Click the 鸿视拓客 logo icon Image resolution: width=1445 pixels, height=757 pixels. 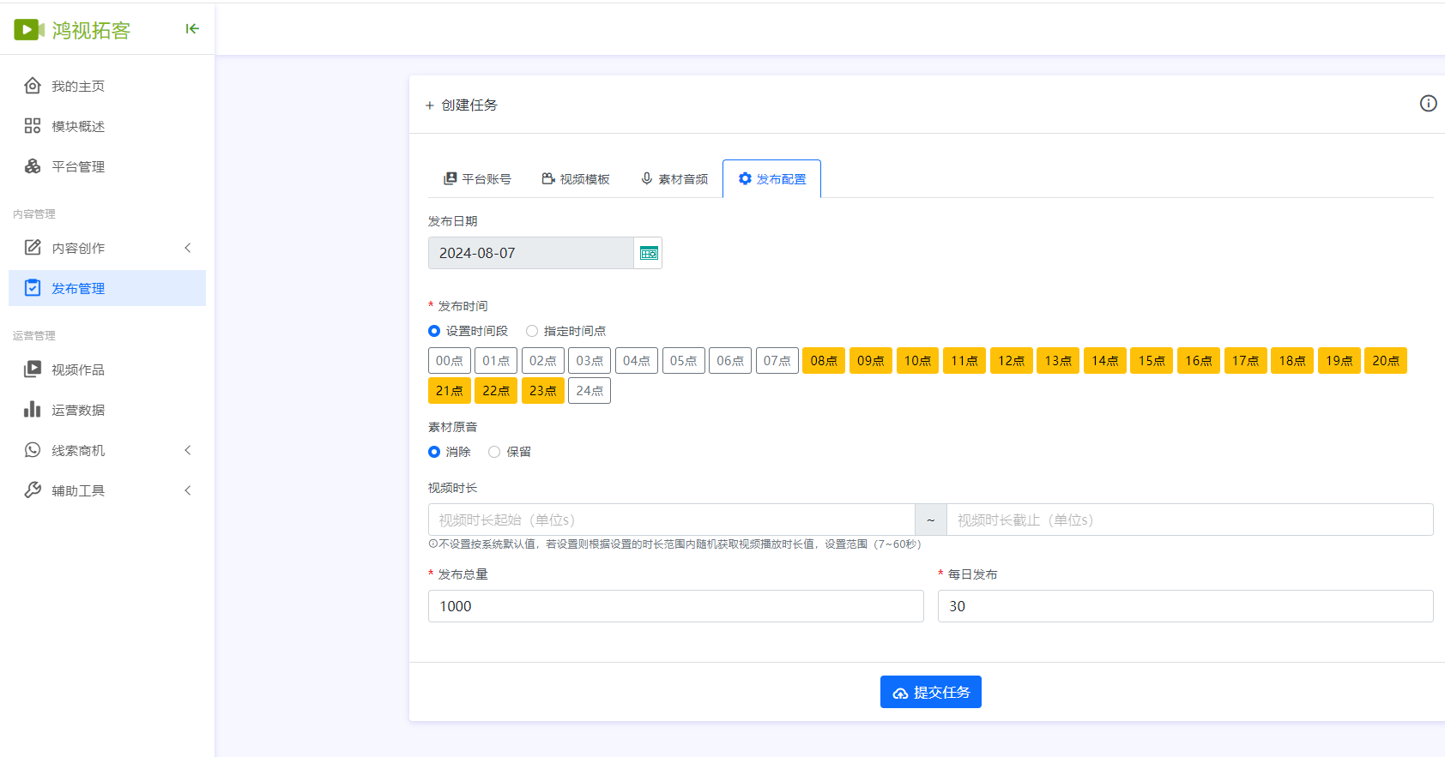pyautogui.click(x=29, y=30)
